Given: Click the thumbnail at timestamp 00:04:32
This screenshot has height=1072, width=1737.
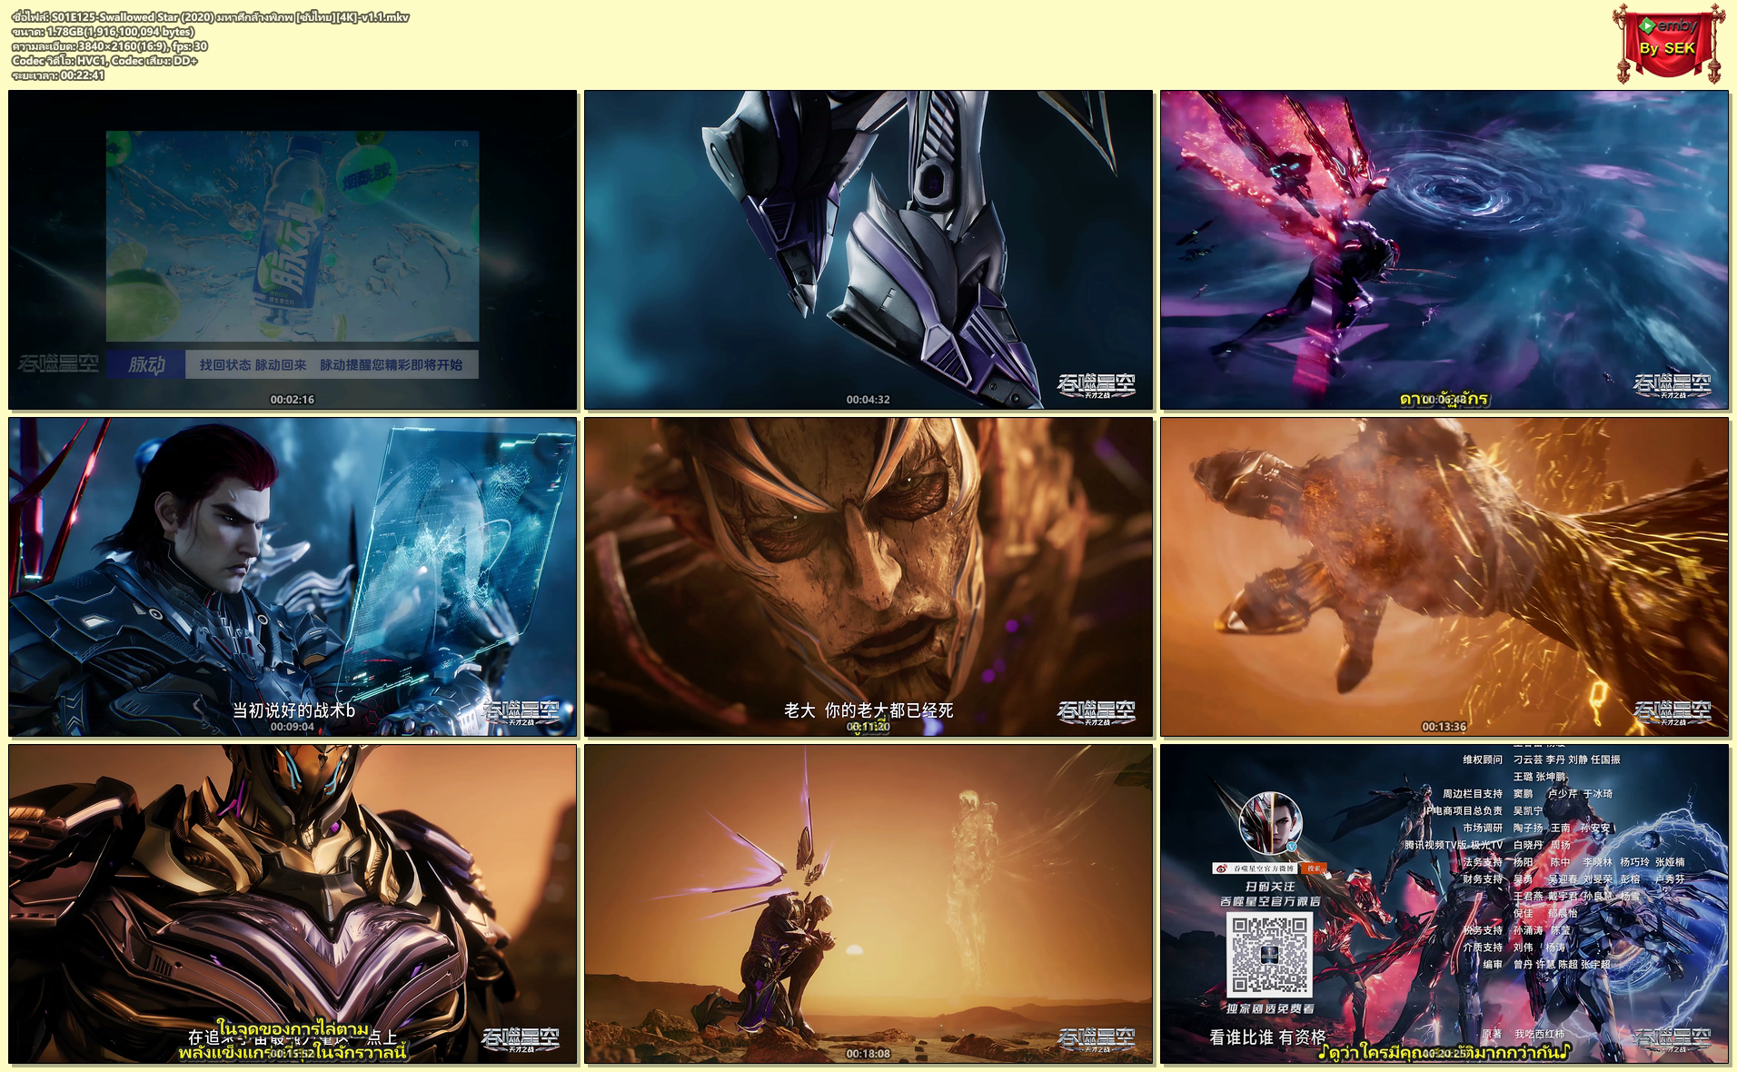Looking at the screenshot, I should [x=868, y=250].
